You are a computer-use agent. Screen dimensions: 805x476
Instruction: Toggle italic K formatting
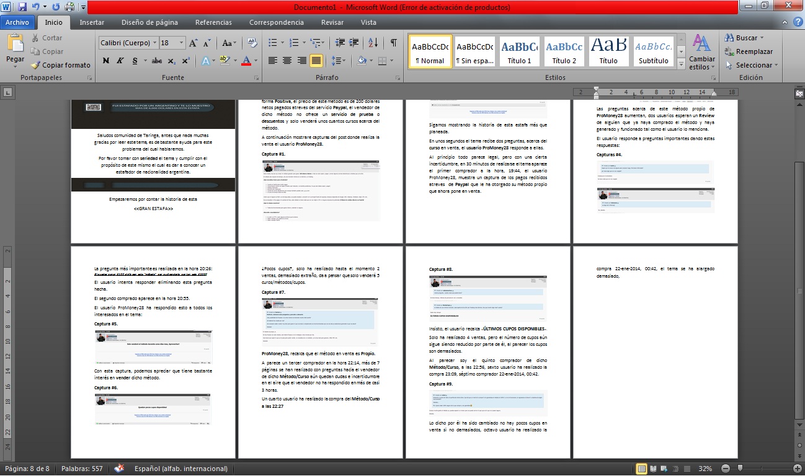coord(120,61)
